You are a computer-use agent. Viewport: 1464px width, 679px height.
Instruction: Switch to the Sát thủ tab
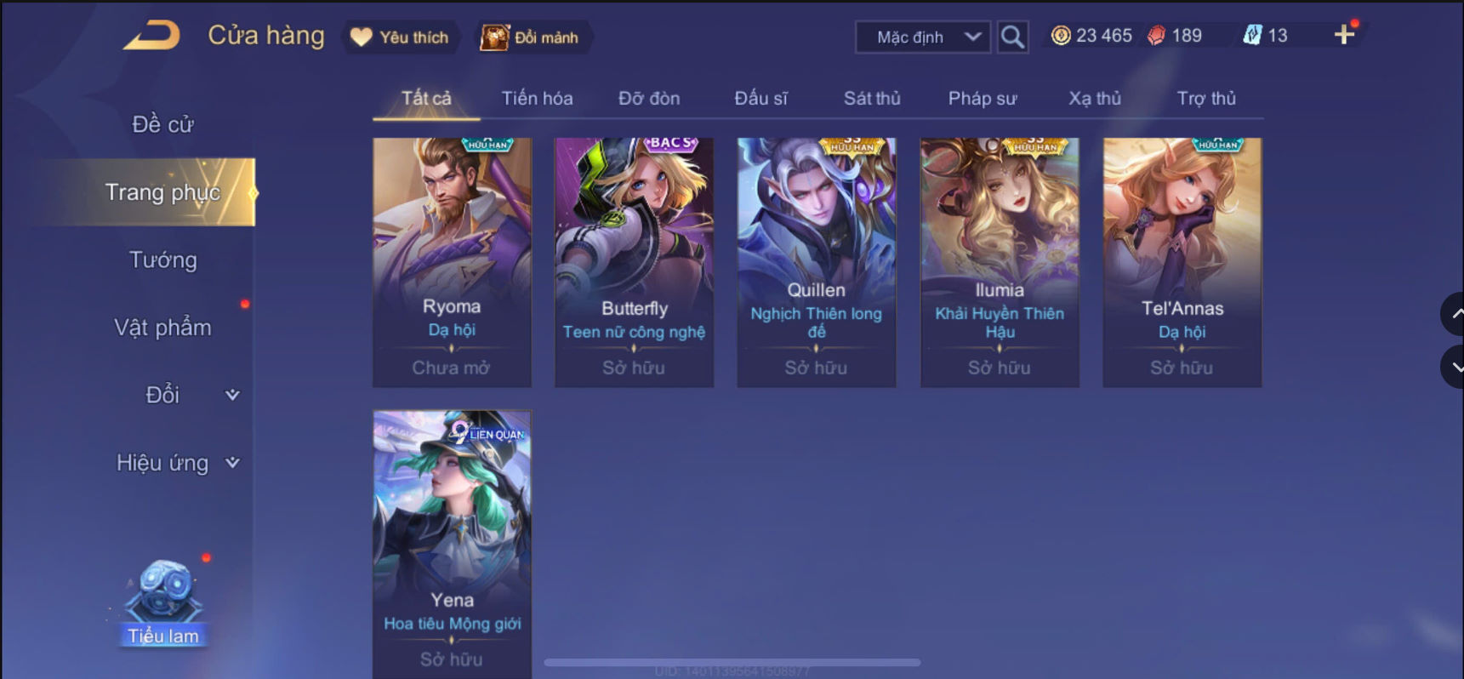pos(872,98)
